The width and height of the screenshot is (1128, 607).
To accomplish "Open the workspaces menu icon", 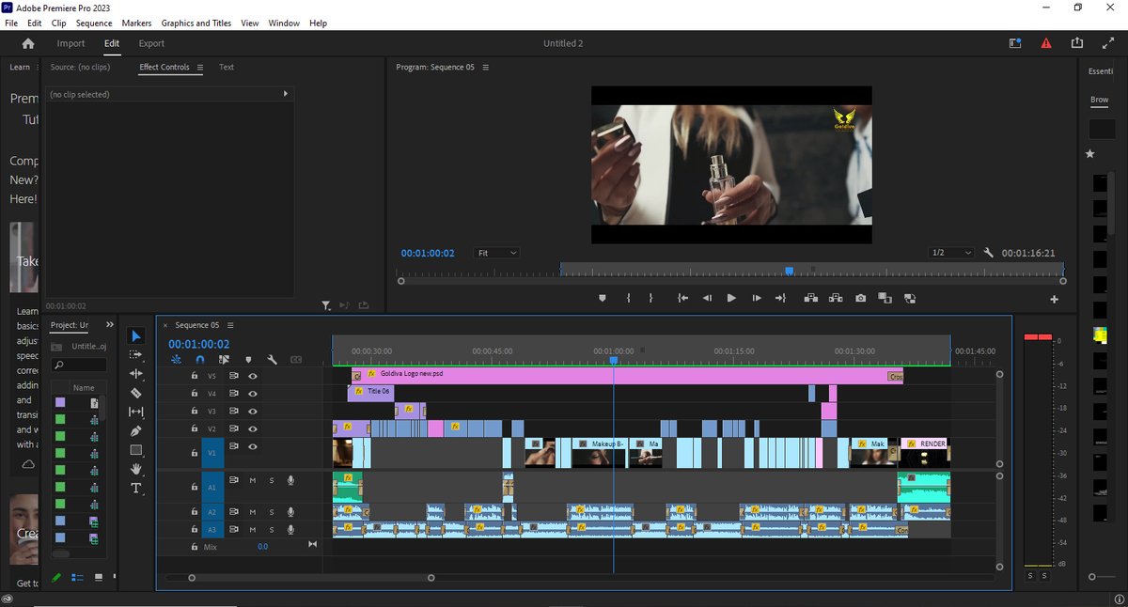I will click(x=1015, y=43).
